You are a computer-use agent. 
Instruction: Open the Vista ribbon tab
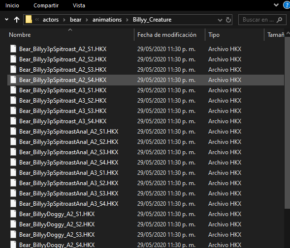[x=79, y=5]
